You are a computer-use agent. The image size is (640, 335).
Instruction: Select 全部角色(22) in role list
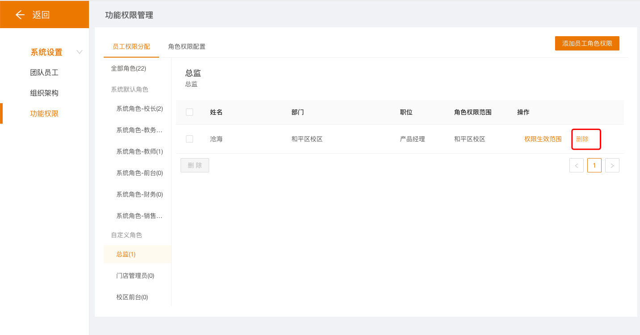(128, 68)
